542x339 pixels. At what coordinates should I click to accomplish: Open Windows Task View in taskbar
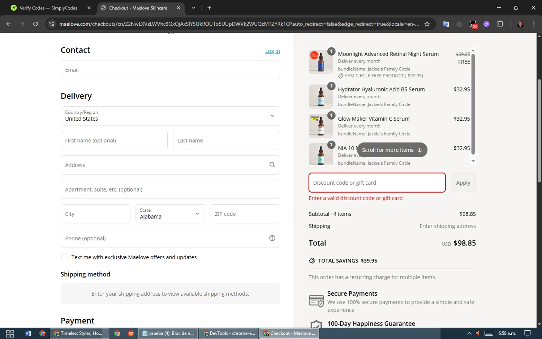pyautogui.click(x=10, y=333)
